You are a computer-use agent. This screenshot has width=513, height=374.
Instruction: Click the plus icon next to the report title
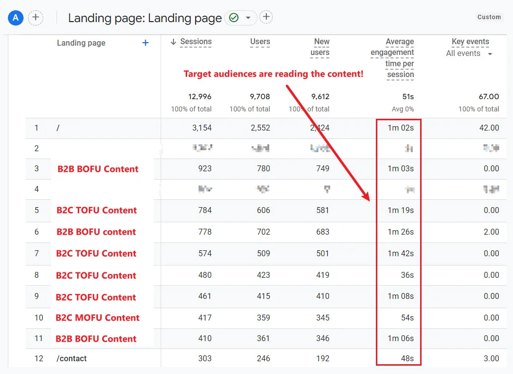266,18
